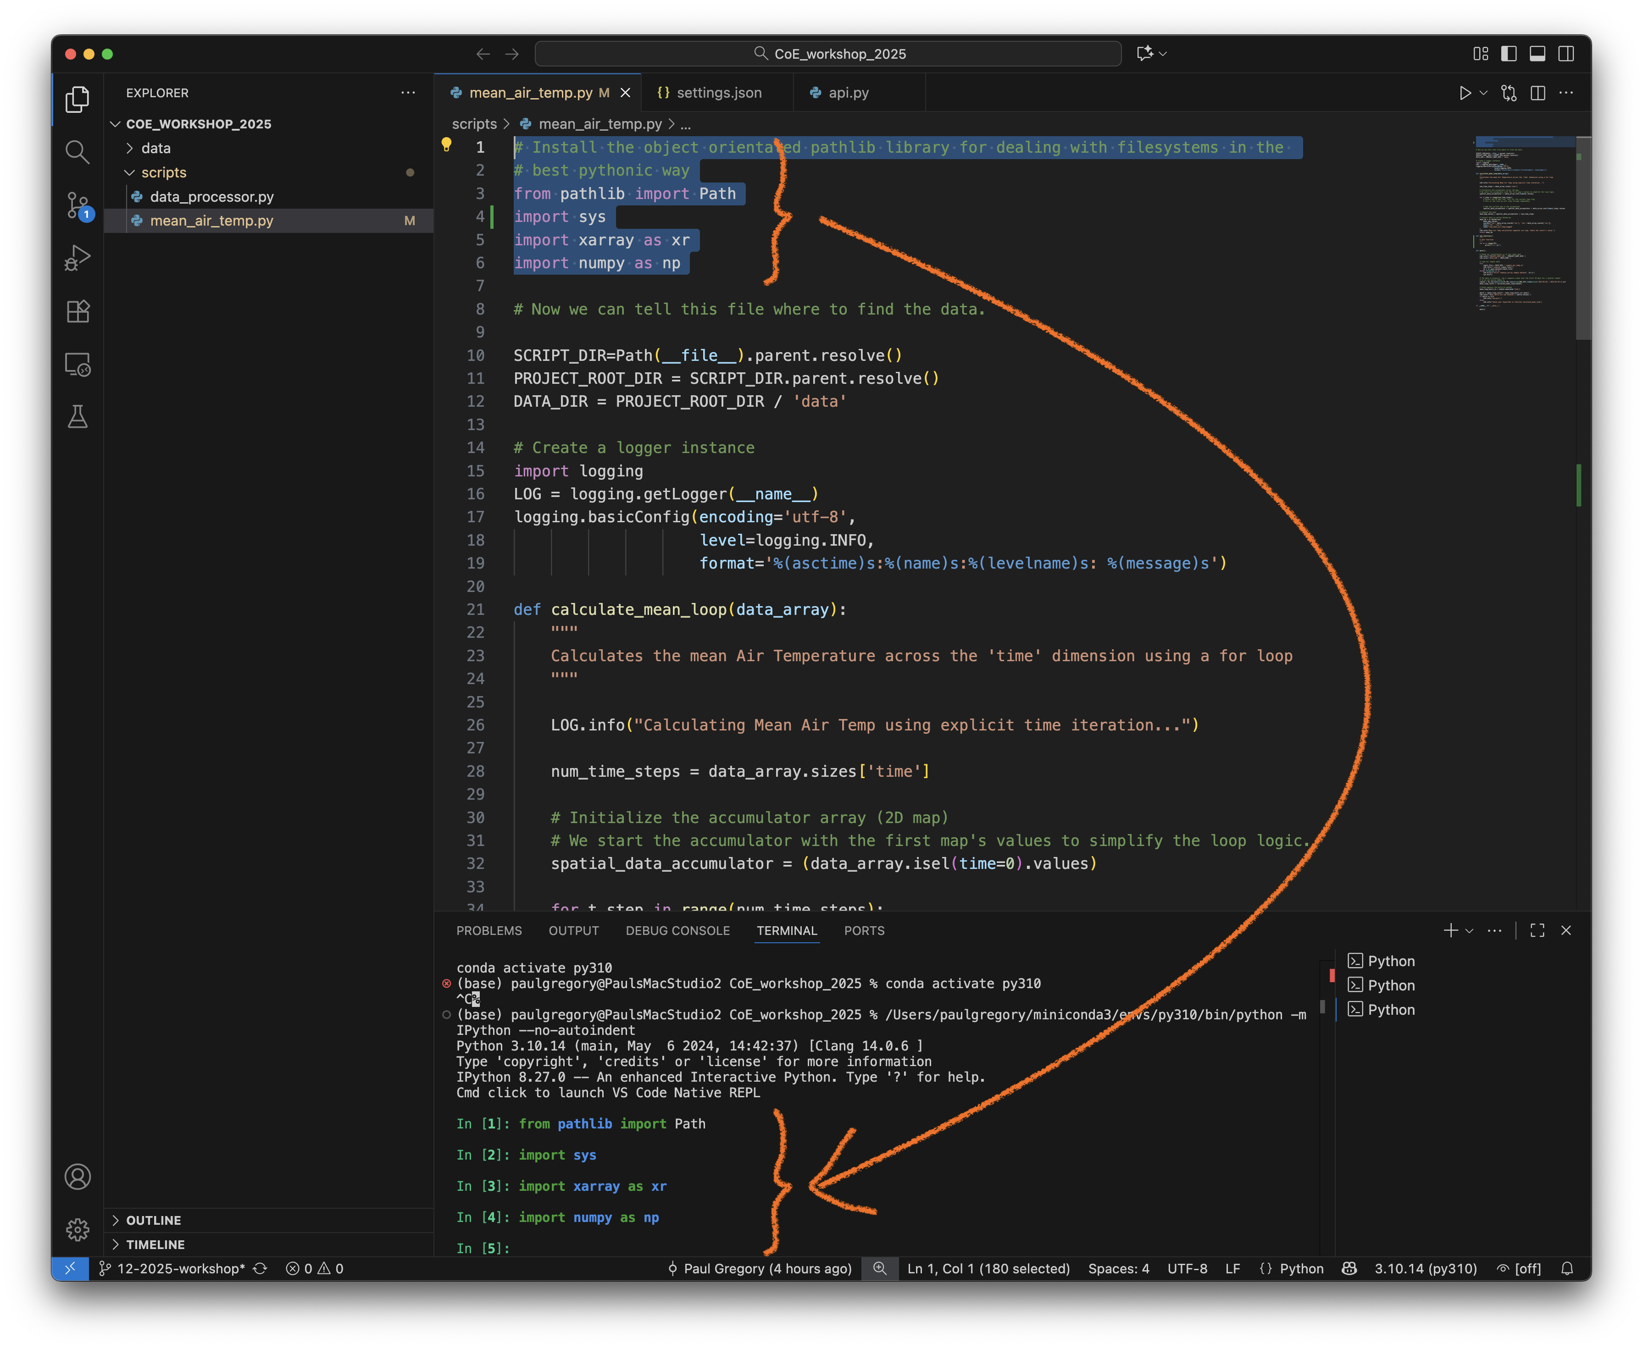The image size is (1643, 1349).
Task: Toggle the panel visibility
Action: pyautogui.click(x=1538, y=54)
